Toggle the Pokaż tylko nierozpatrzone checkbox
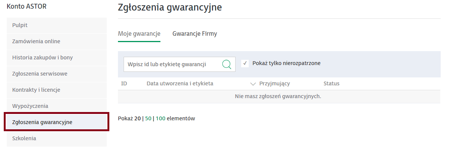476x153 pixels. (245, 63)
